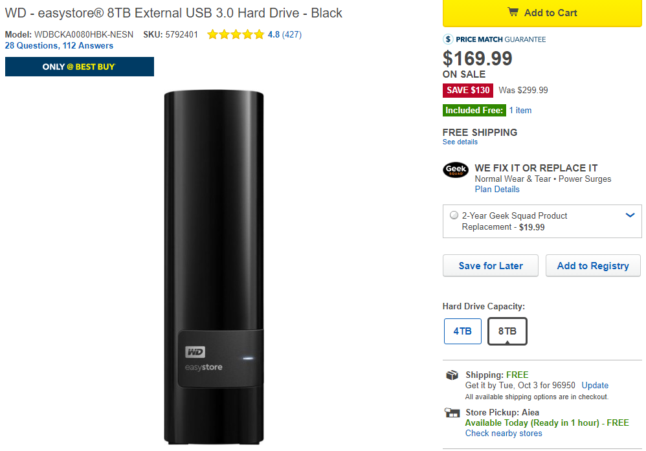
Task: Click the store pickup icon
Action: pos(452,413)
